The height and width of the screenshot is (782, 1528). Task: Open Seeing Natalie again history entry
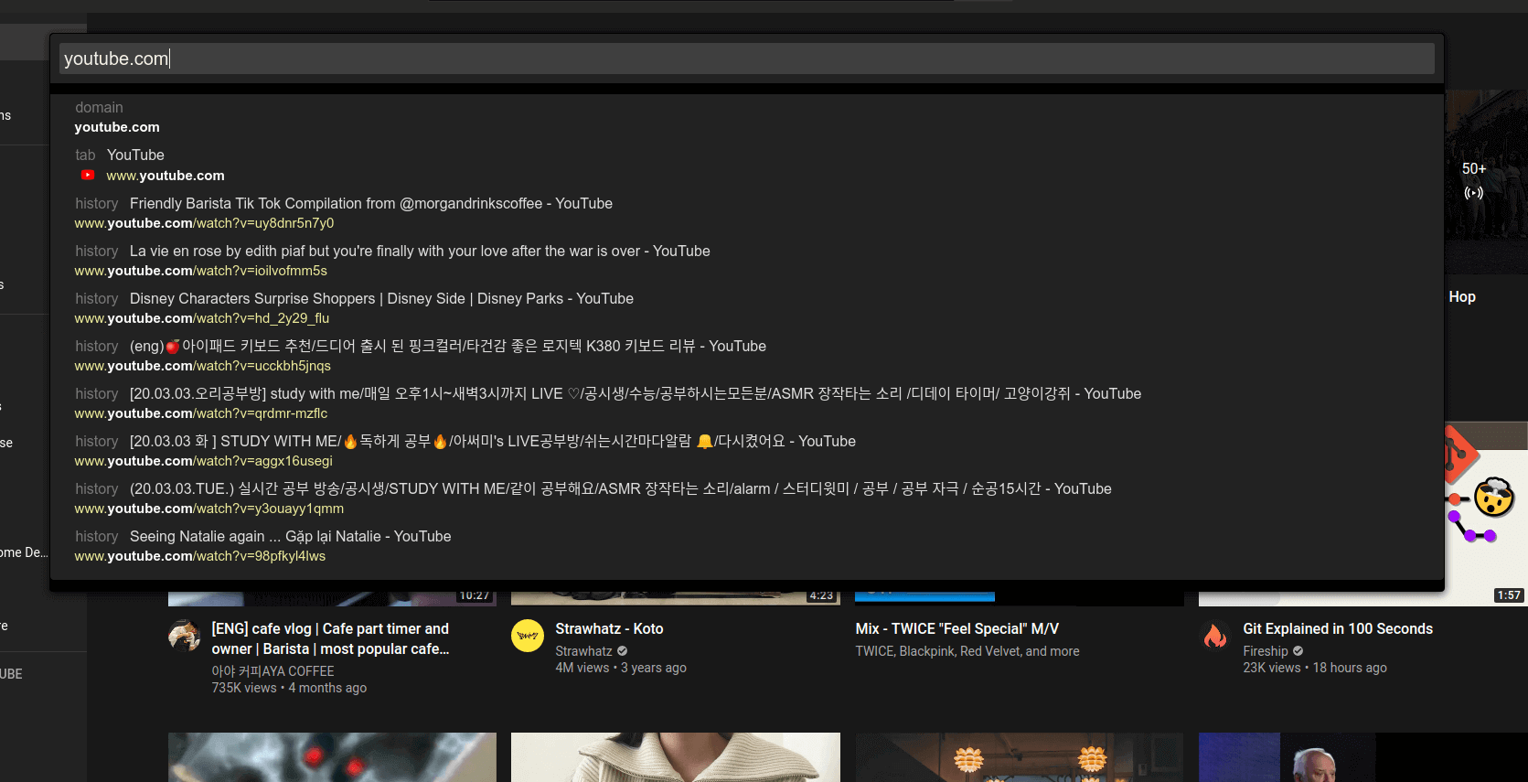[291, 536]
